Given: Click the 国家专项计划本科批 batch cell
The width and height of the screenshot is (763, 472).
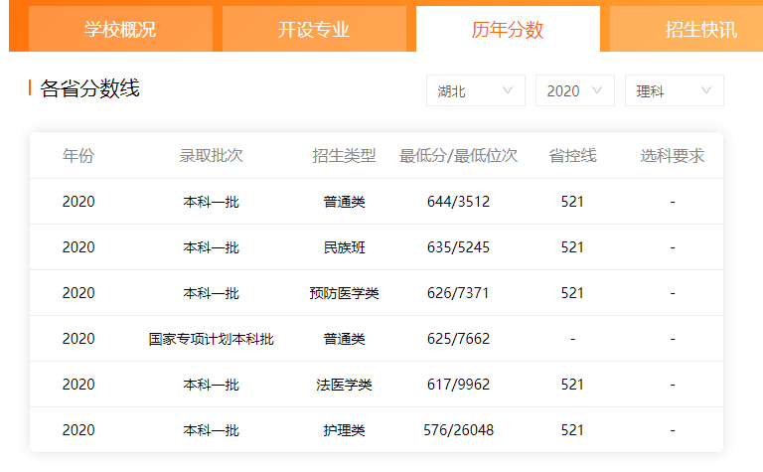Looking at the screenshot, I should pyautogui.click(x=211, y=339).
